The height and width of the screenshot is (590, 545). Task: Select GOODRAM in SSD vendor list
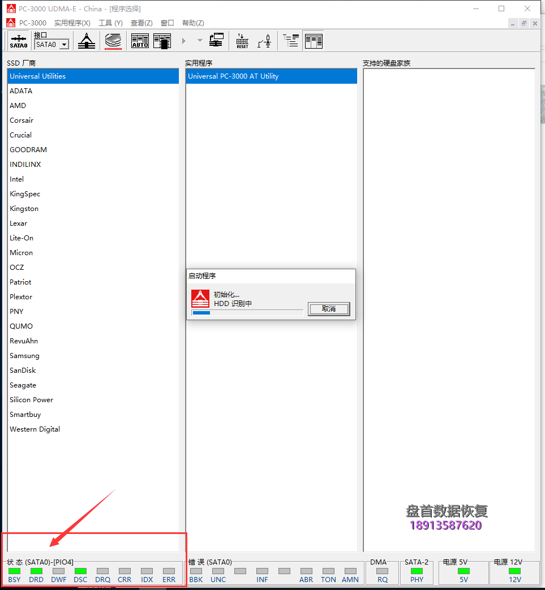[x=93, y=149]
